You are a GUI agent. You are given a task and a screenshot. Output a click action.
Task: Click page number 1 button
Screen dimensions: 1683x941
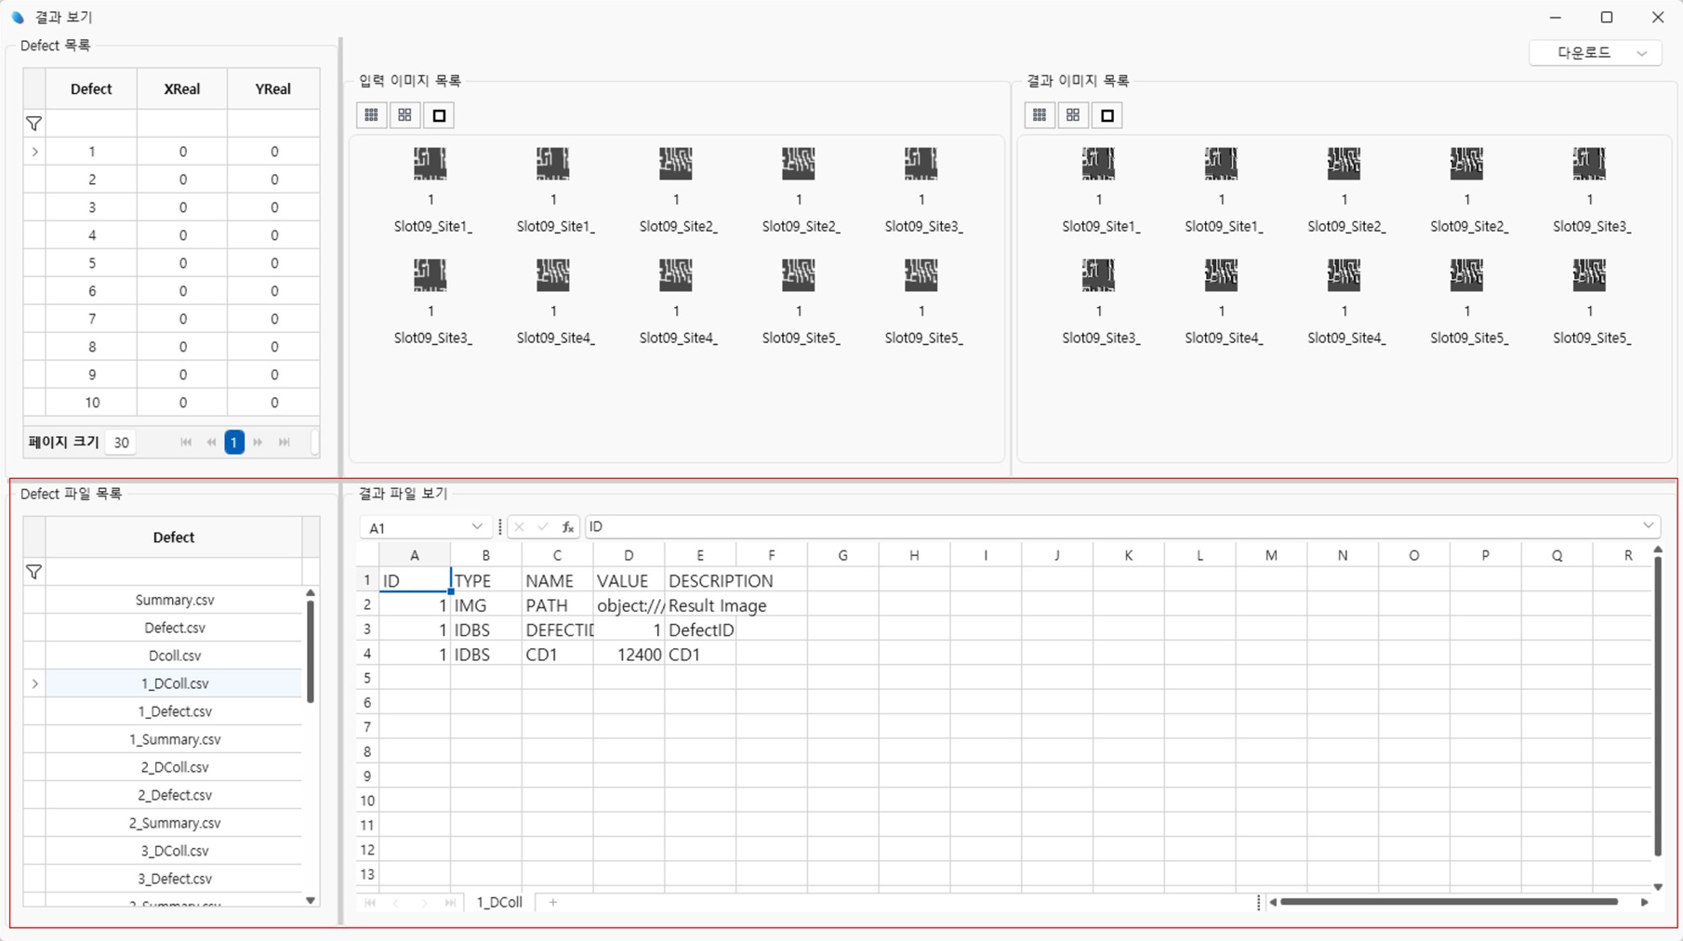tap(234, 443)
